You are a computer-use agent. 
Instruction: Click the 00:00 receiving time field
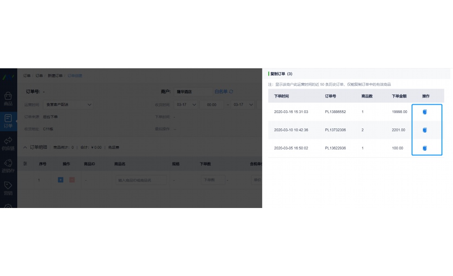click(x=211, y=105)
